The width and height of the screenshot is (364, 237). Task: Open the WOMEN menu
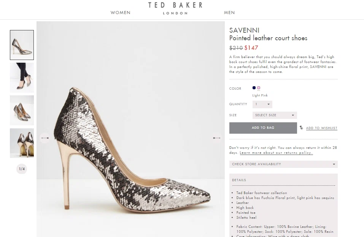tap(120, 13)
